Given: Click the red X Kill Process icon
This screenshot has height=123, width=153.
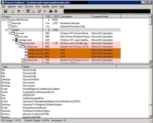Looking at the screenshot, I should [x=45, y=11].
